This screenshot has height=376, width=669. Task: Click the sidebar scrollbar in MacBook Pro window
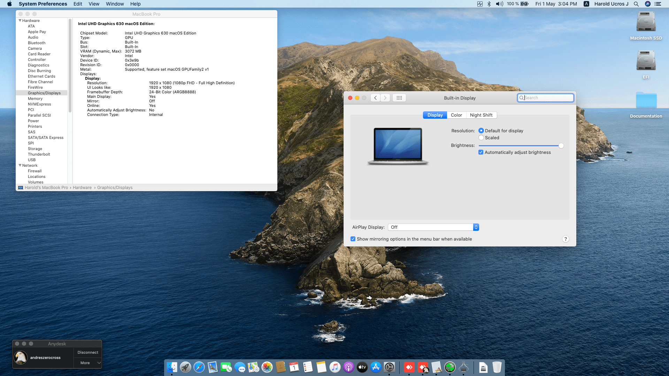click(70, 65)
